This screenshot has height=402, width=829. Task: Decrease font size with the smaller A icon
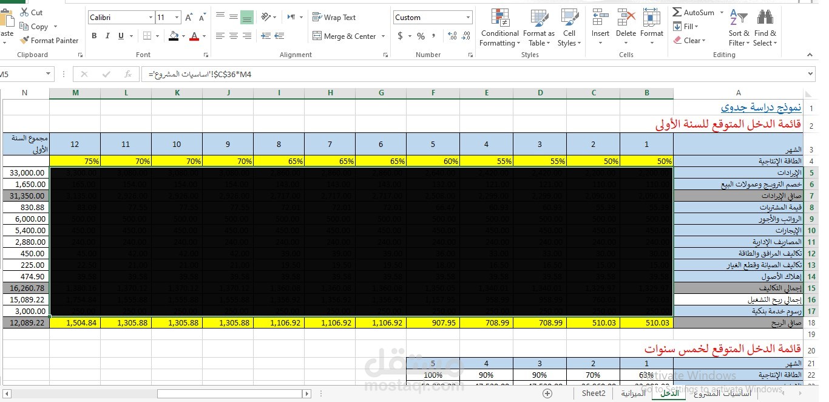(202, 18)
